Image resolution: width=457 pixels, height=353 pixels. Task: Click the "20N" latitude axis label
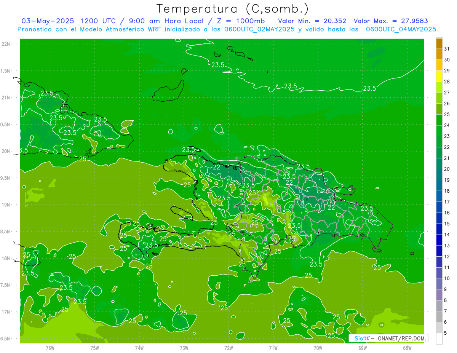(x=6, y=151)
